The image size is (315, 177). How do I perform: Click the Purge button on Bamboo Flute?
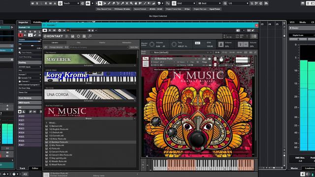pos(205,62)
